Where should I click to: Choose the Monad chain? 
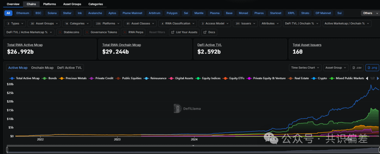point(243,13)
